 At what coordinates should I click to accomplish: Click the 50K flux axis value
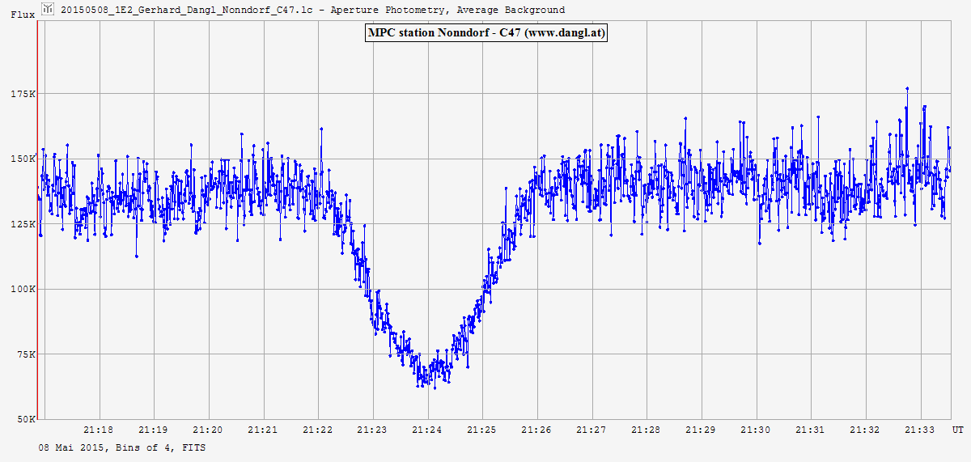24,419
